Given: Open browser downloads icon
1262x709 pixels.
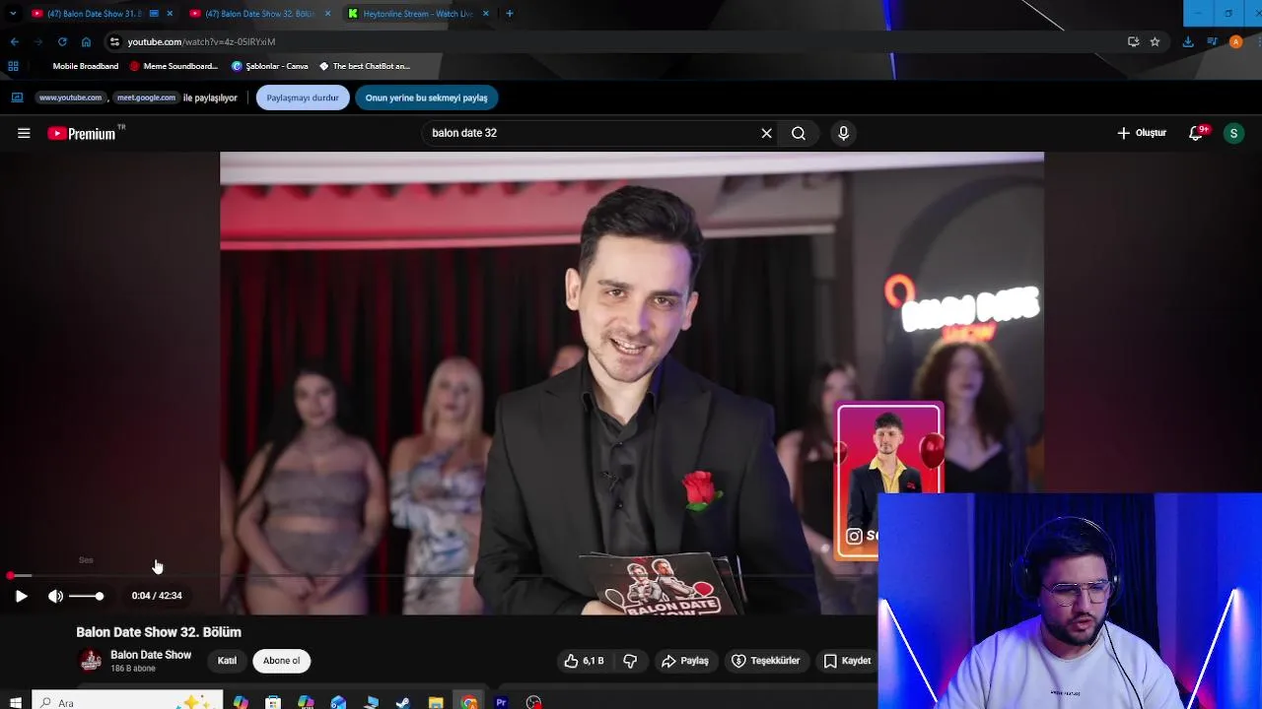Looking at the screenshot, I should point(1188,41).
